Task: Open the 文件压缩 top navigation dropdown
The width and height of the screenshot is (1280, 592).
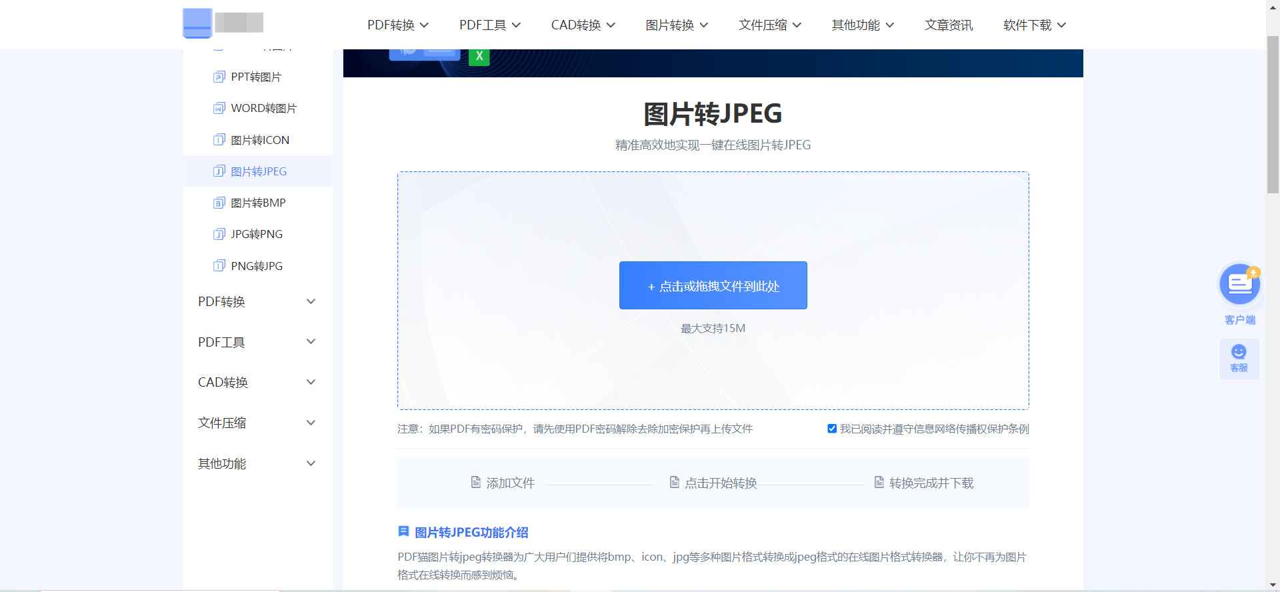Action: (770, 25)
